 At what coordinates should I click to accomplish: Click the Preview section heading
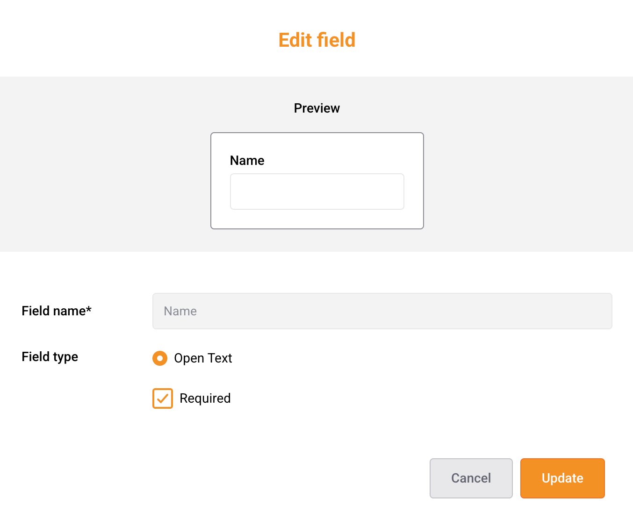[316, 108]
